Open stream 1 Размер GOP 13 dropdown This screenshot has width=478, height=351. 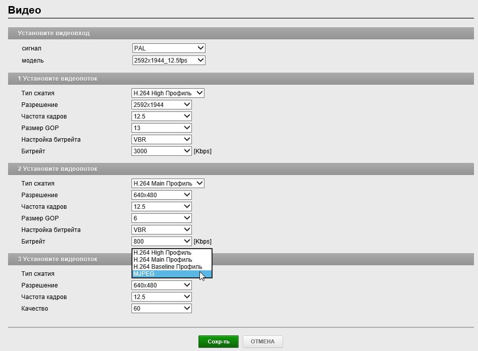tap(161, 128)
